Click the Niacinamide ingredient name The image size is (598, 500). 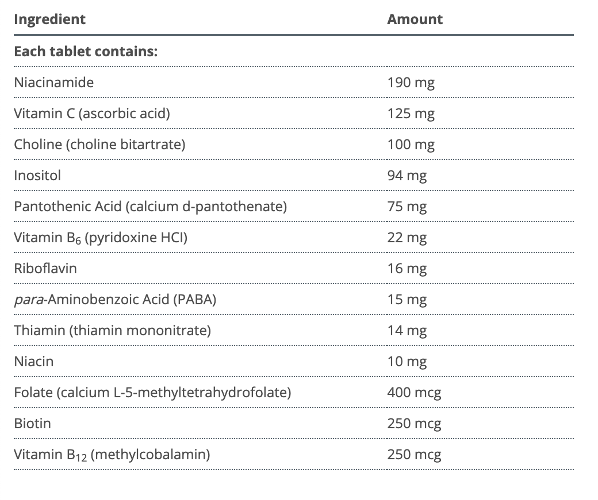pyautogui.click(x=53, y=82)
